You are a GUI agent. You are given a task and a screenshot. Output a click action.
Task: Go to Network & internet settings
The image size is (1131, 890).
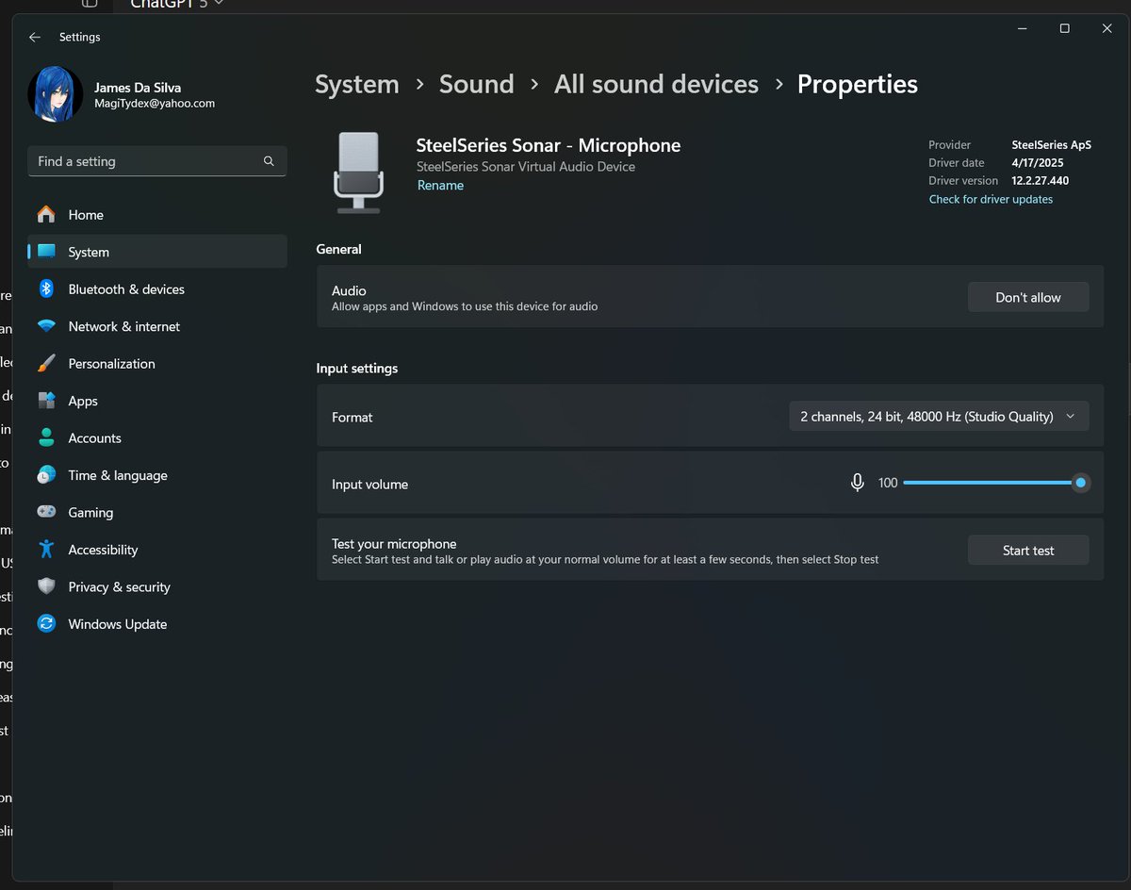tap(157, 326)
